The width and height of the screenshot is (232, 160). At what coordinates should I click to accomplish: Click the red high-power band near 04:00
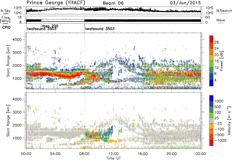click(x=55, y=75)
